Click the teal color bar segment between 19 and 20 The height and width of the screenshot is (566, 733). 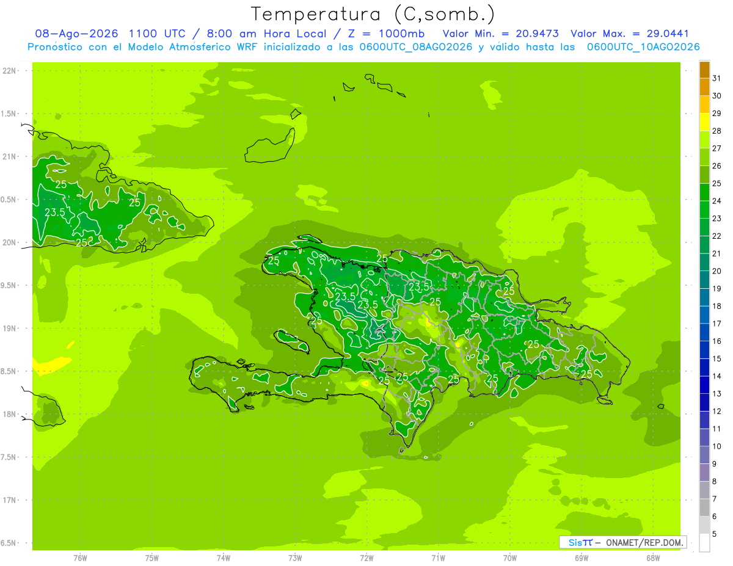tap(704, 280)
